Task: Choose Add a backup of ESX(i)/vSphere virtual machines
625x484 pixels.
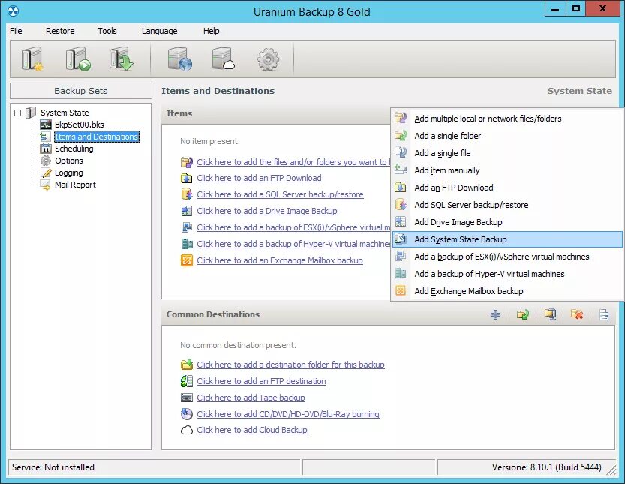Action: coord(507,257)
